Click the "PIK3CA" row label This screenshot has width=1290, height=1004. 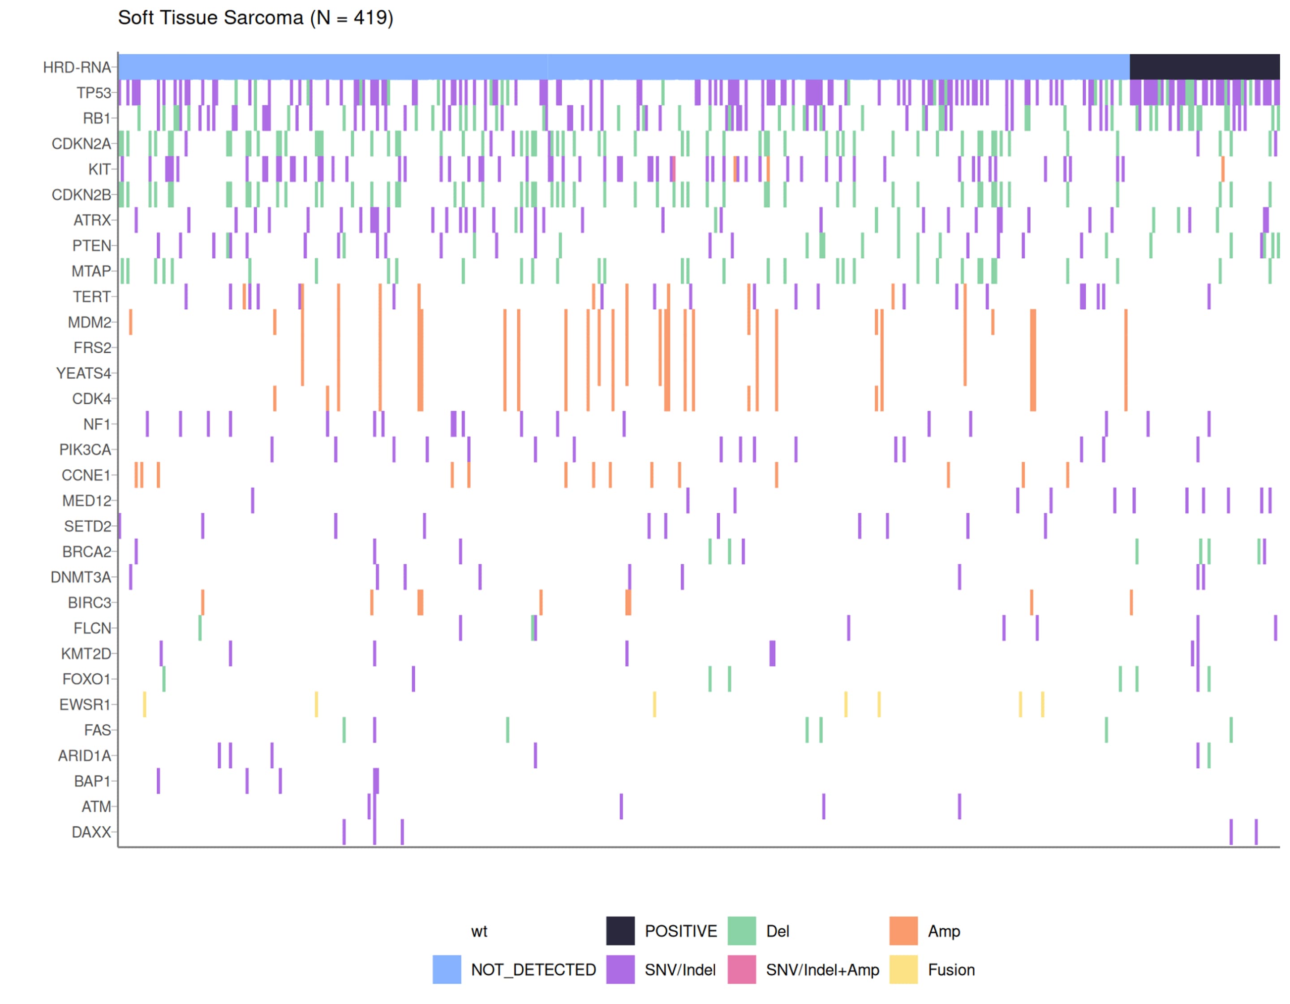[85, 450]
